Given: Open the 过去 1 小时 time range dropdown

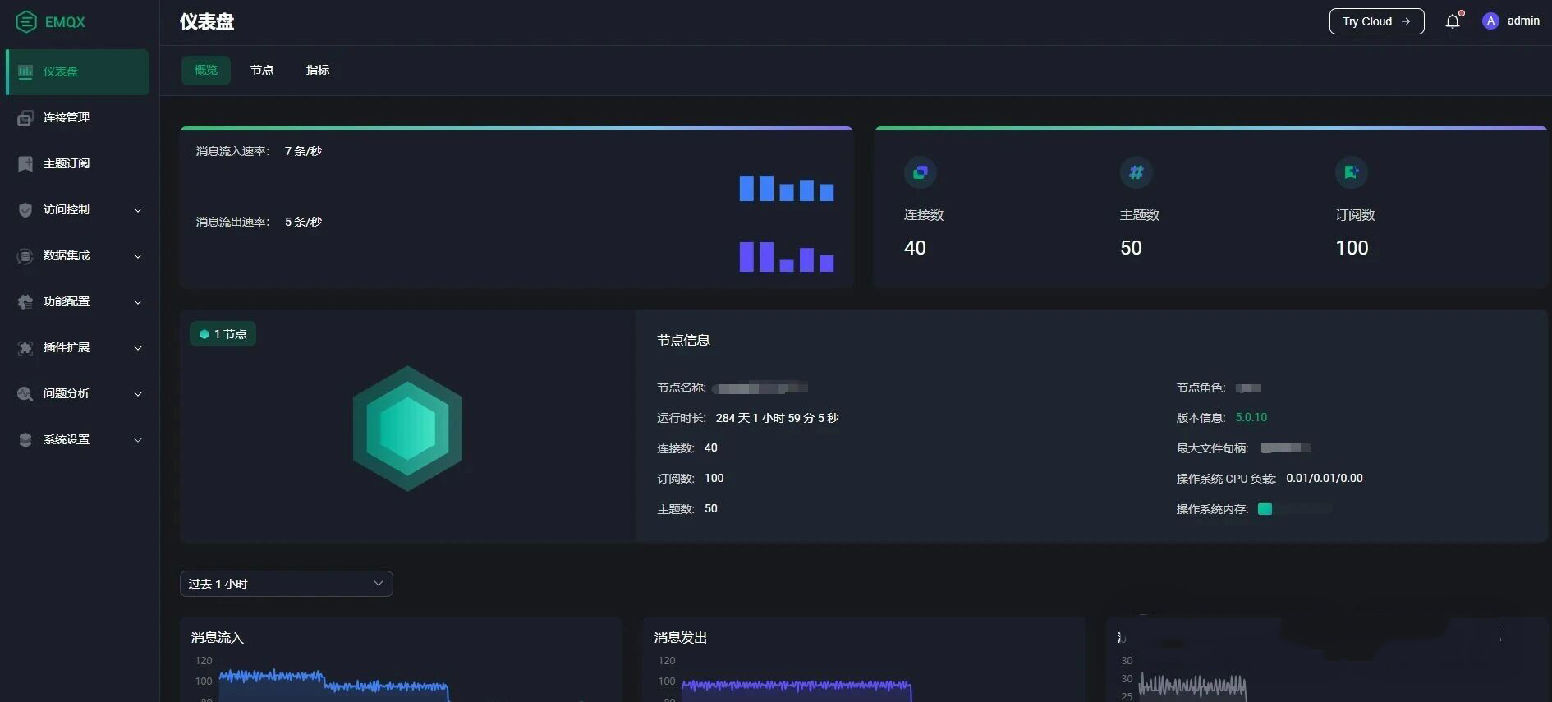Looking at the screenshot, I should [x=286, y=584].
